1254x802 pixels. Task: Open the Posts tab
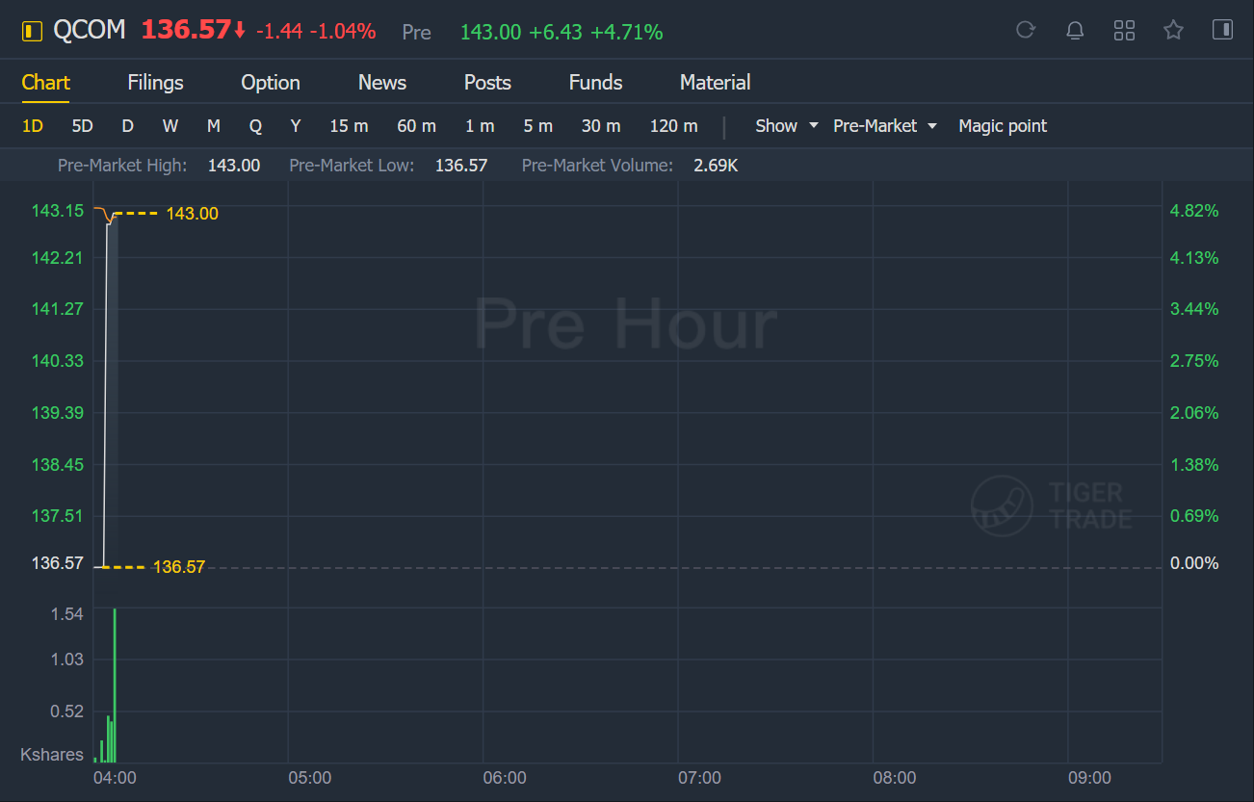487,83
